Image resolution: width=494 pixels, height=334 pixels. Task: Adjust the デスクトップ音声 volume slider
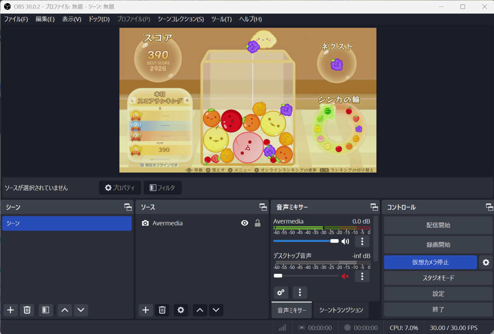306,276
